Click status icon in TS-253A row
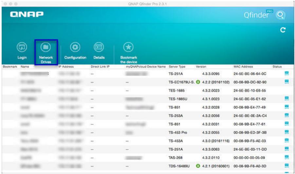Screen dimensions: 295x174 click(286, 115)
